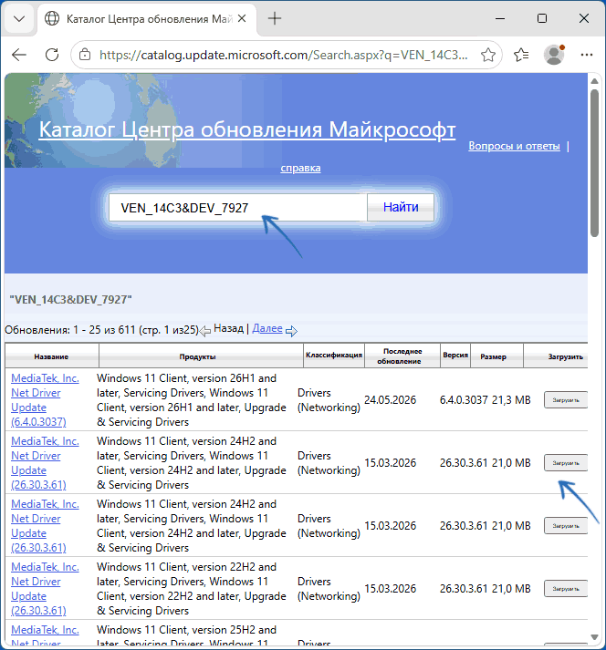
Task: Download the 6.4.0.3037 driver via Загрузить
Action: (565, 400)
